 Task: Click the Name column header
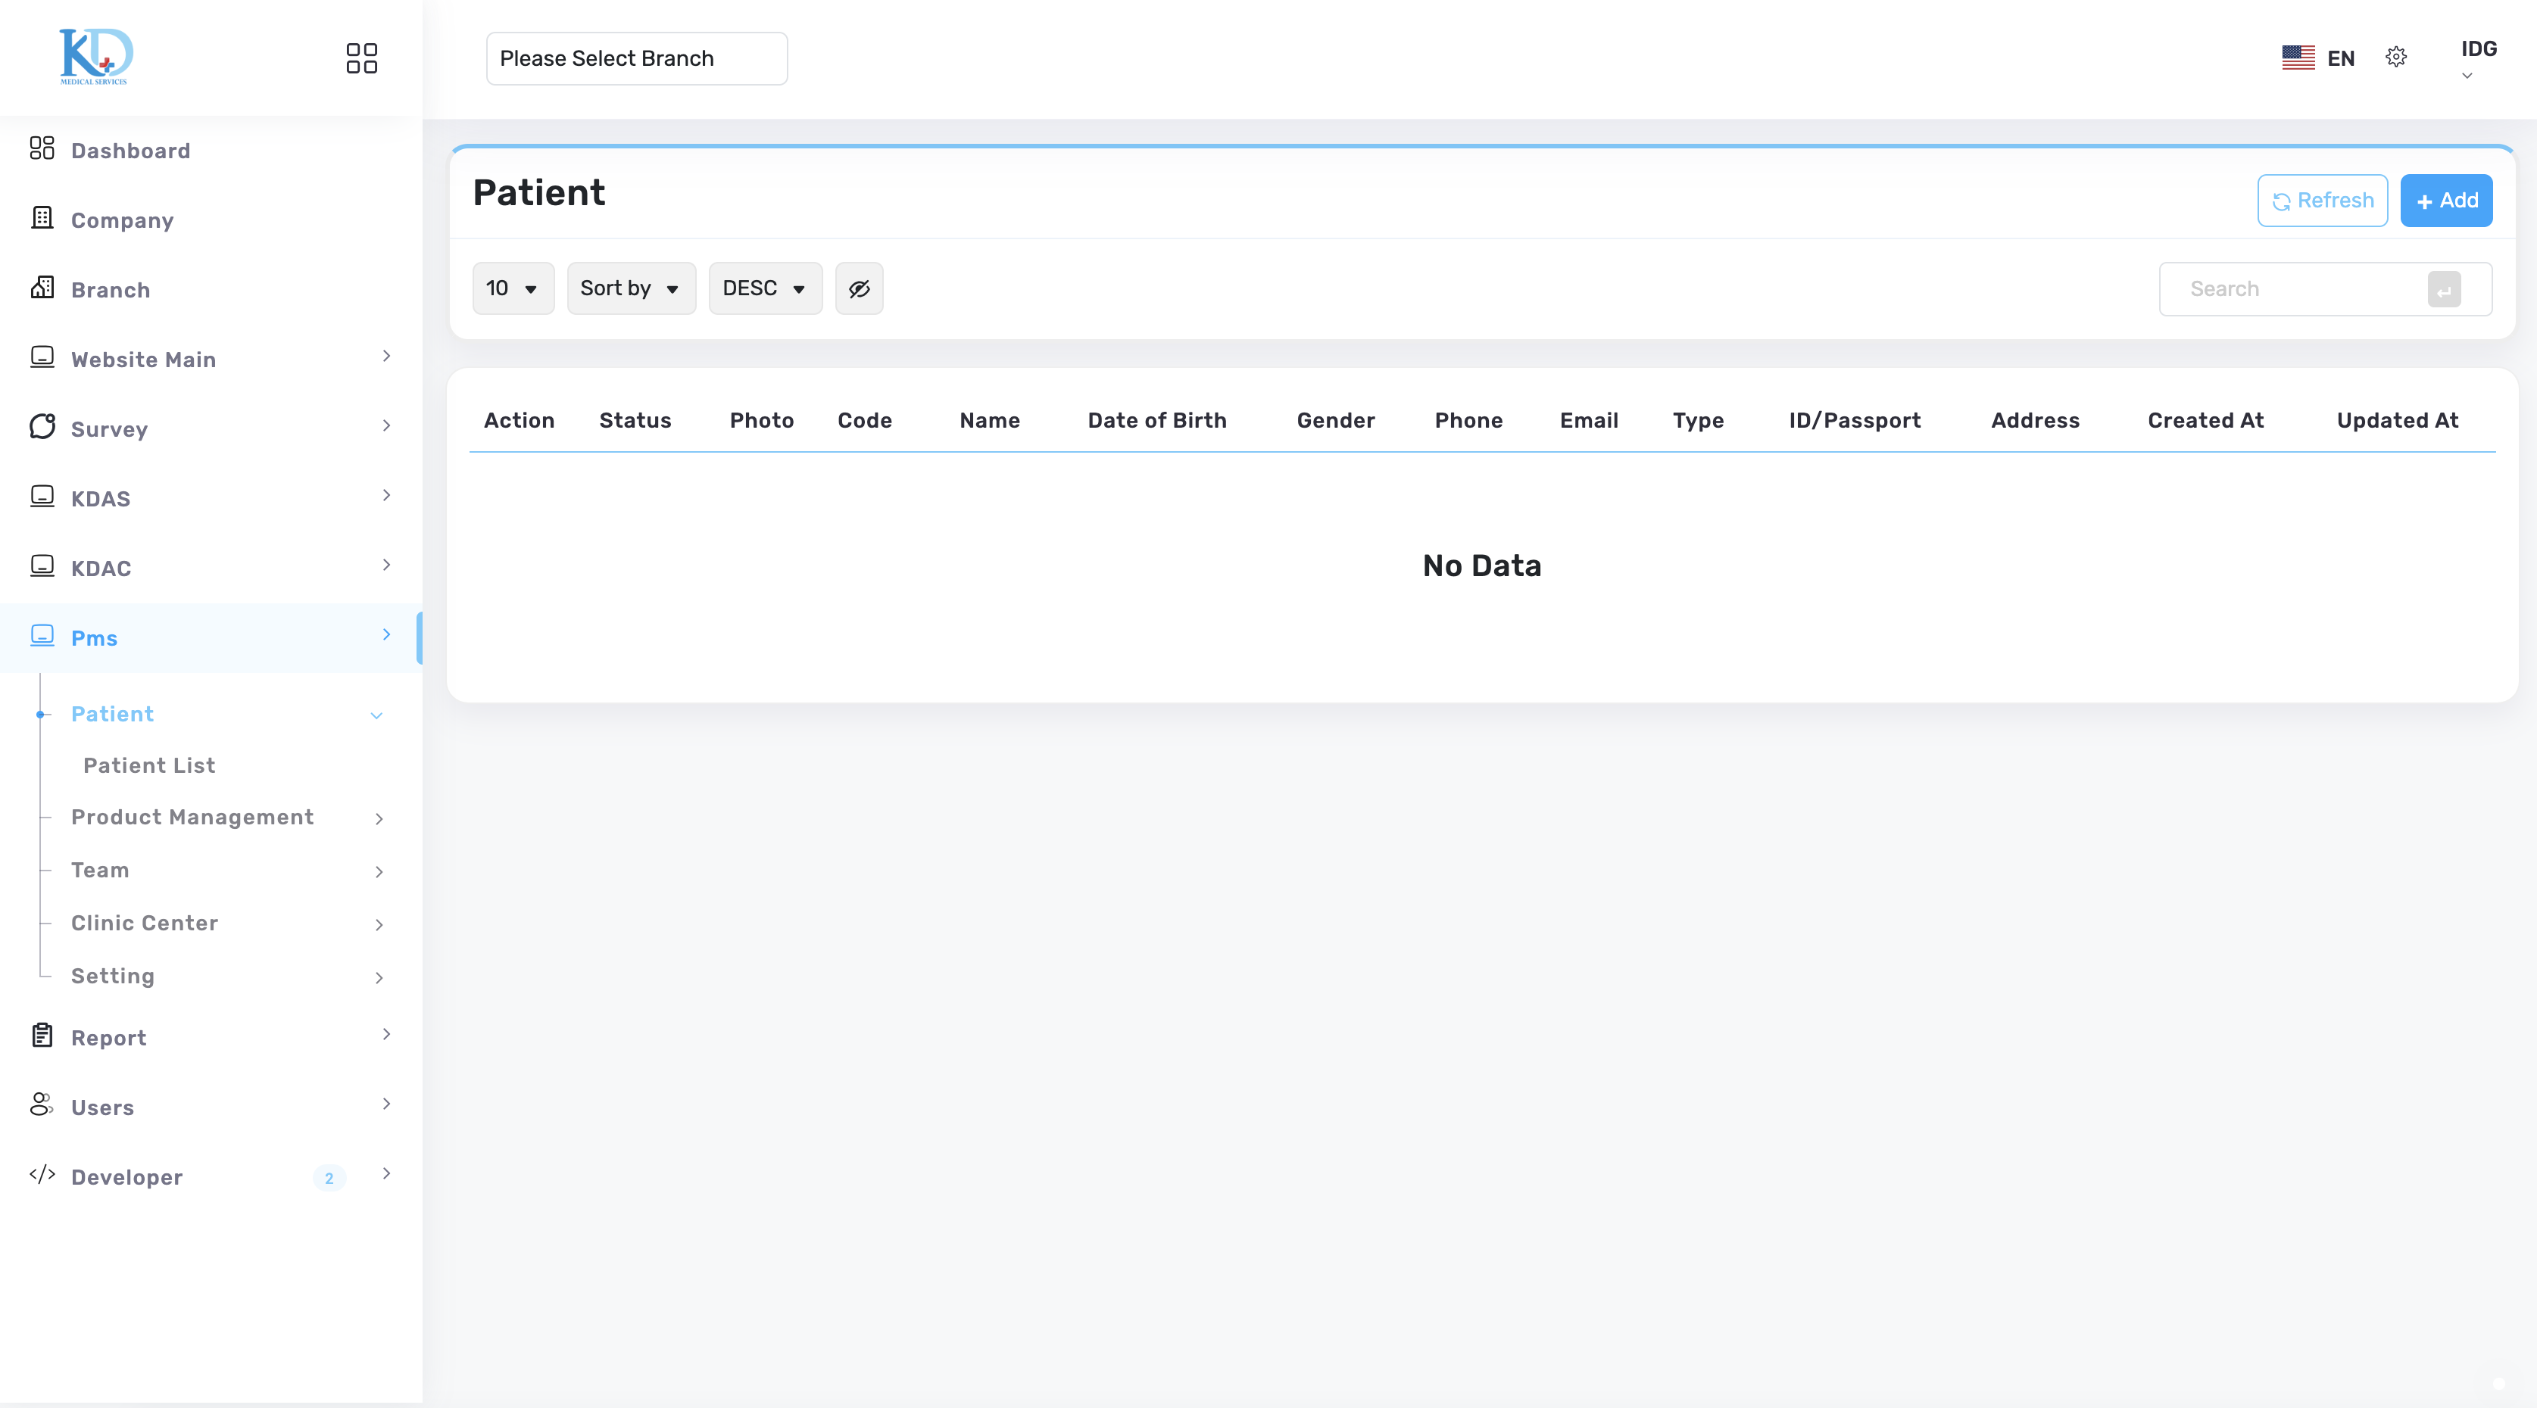pyautogui.click(x=990, y=422)
